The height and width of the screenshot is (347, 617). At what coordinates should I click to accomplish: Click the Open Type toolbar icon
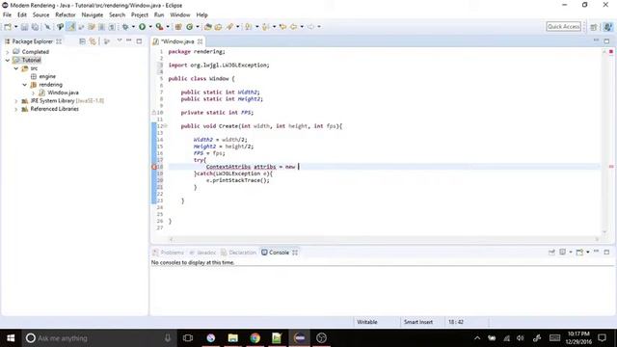(x=208, y=27)
